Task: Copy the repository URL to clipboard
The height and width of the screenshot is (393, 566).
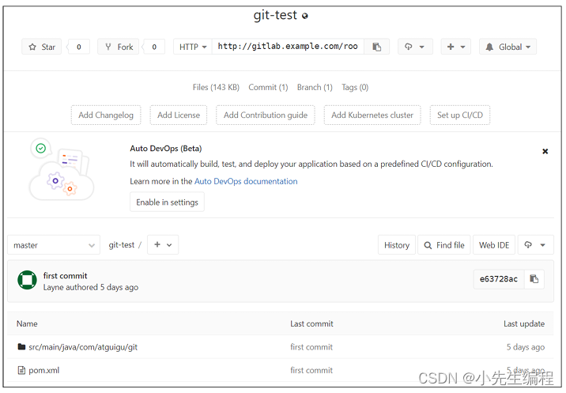Action: click(x=376, y=47)
